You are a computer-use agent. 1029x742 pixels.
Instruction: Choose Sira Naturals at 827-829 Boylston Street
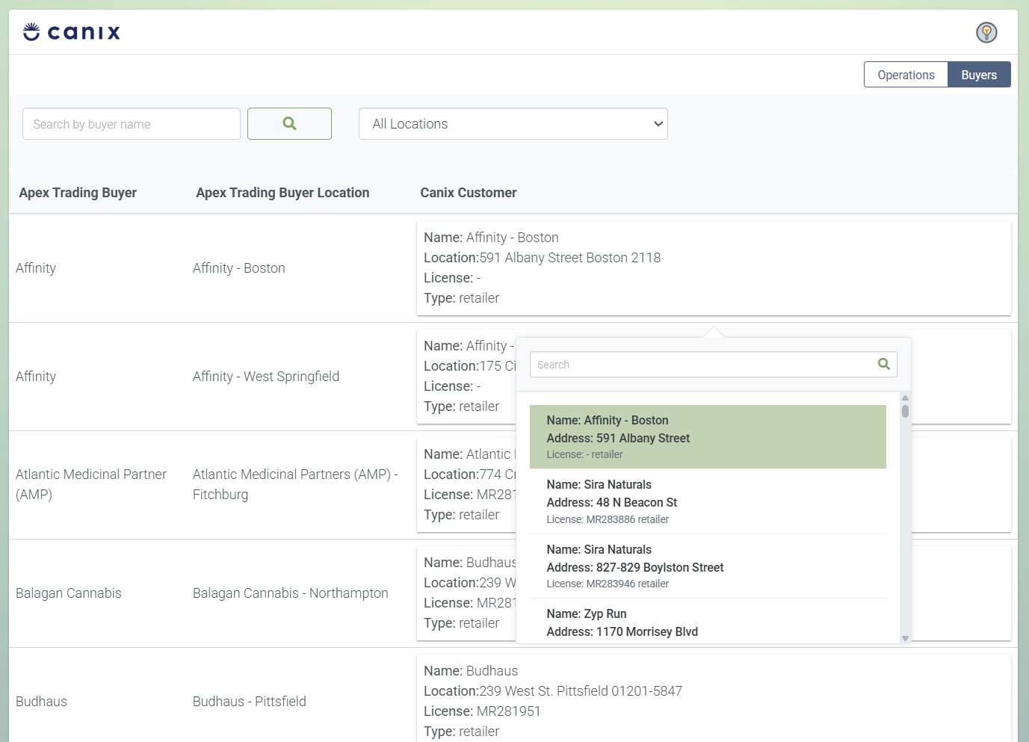coord(707,566)
